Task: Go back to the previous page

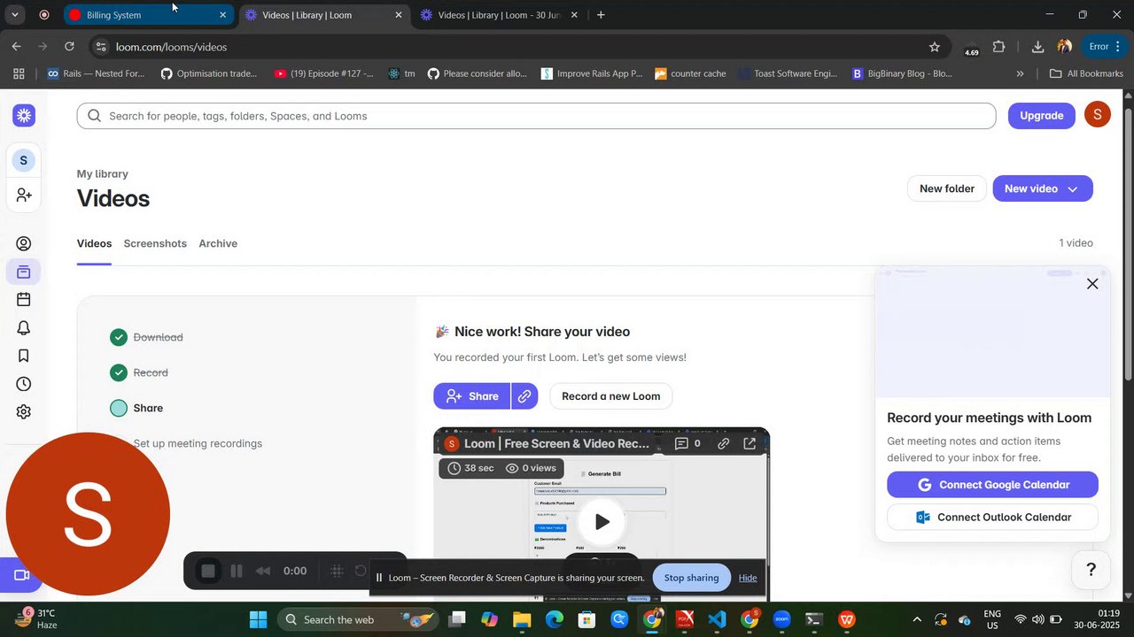Action: (16, 47)
